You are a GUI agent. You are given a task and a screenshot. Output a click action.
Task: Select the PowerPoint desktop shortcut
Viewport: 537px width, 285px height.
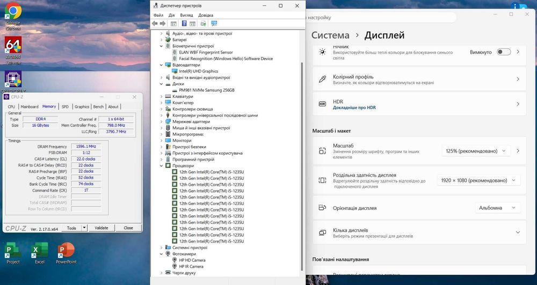pos(66,253)
